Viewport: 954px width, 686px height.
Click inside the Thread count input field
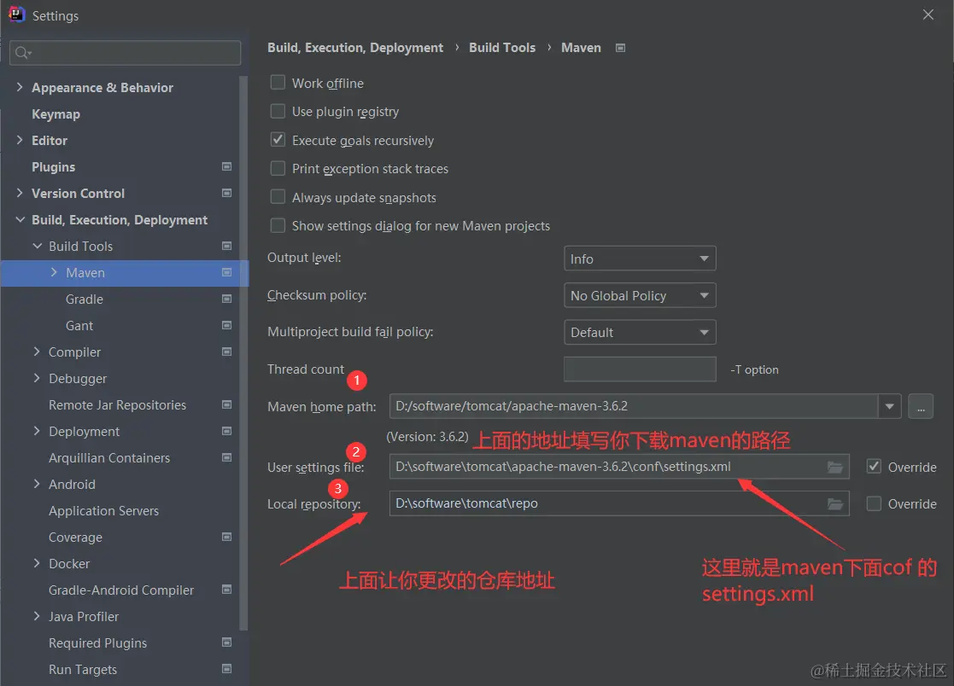click(x=640, y=369)
